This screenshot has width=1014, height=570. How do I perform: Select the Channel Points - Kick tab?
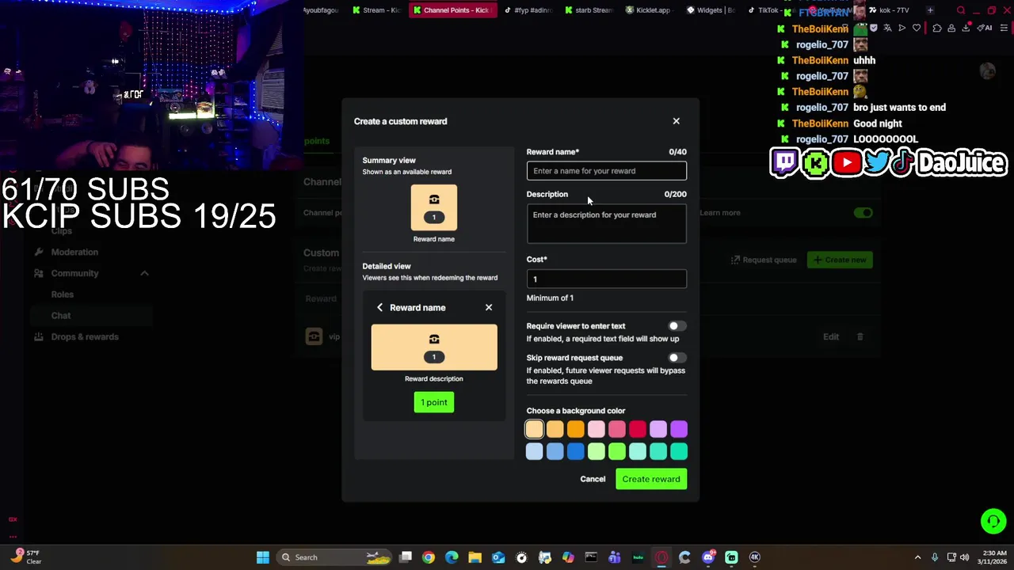point(452,10)
